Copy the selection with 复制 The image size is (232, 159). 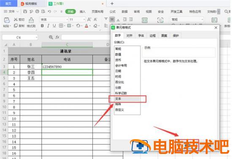(19, 26)
